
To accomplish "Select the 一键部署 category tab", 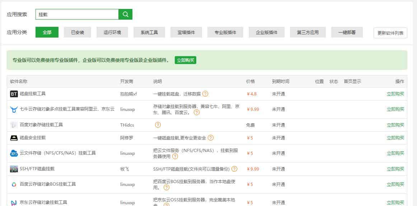I will [347, 32].
